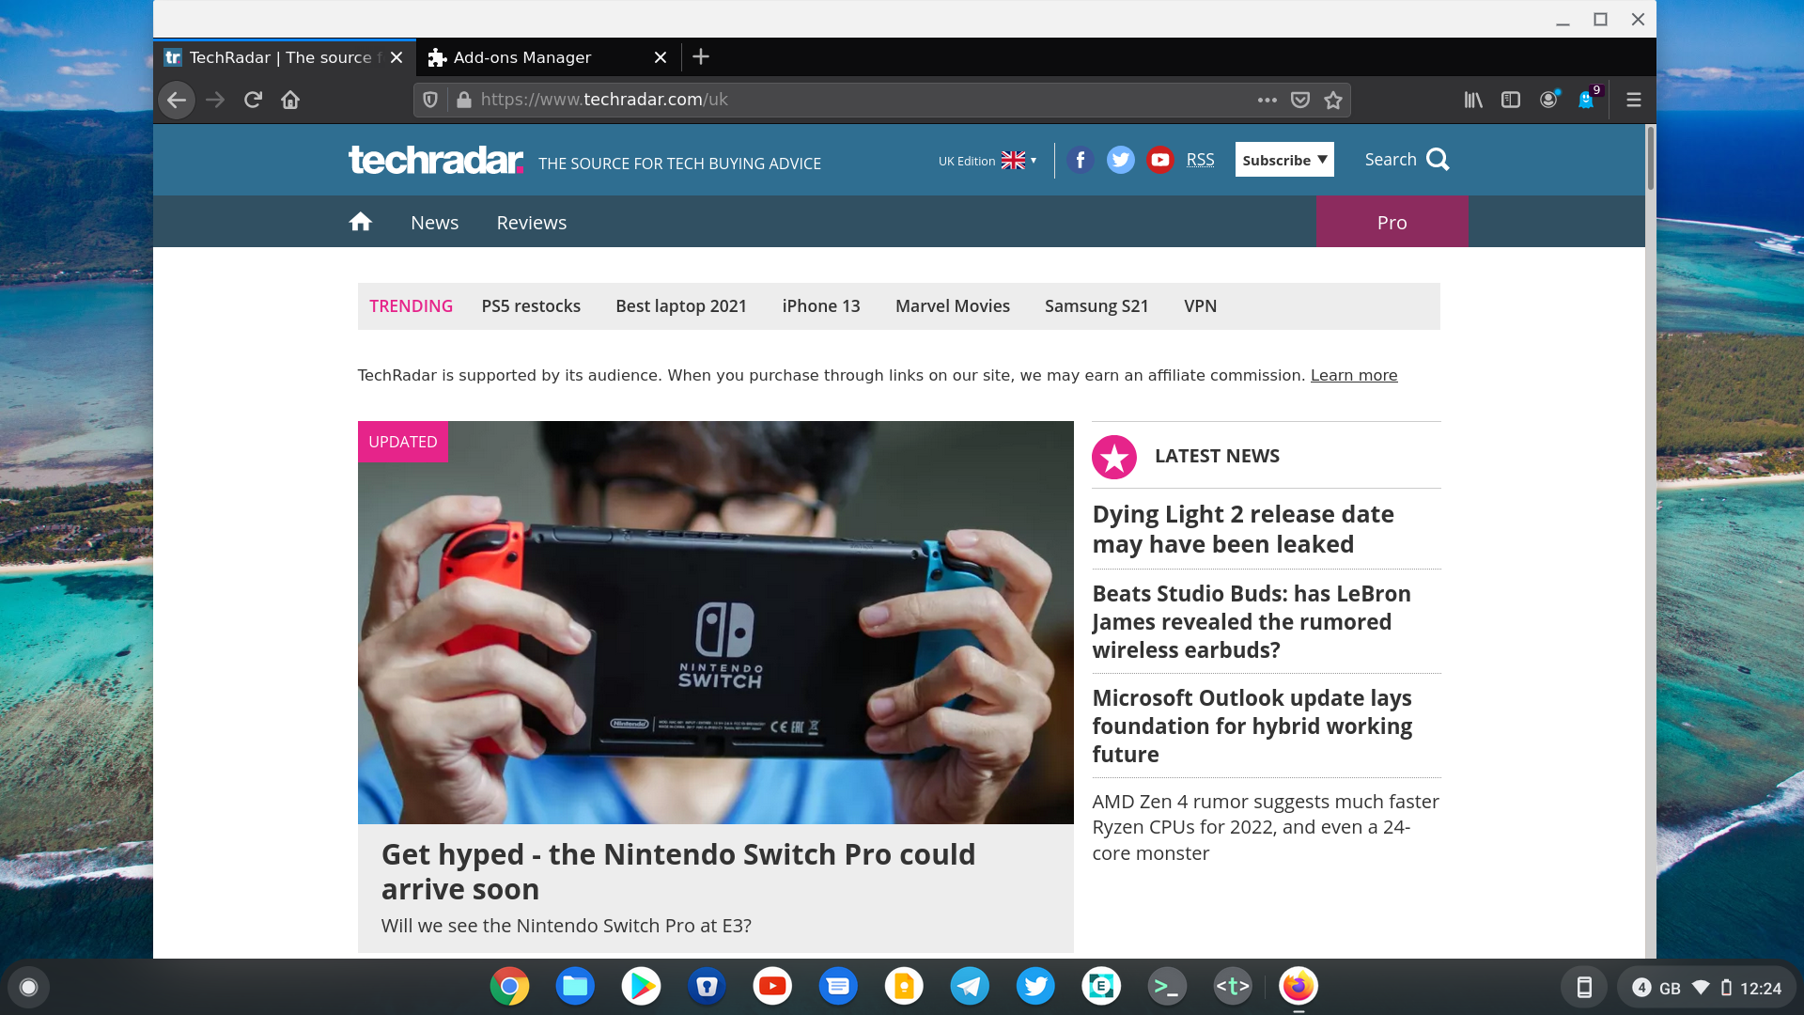Click the site search magnifier

tap(1438, 160)
